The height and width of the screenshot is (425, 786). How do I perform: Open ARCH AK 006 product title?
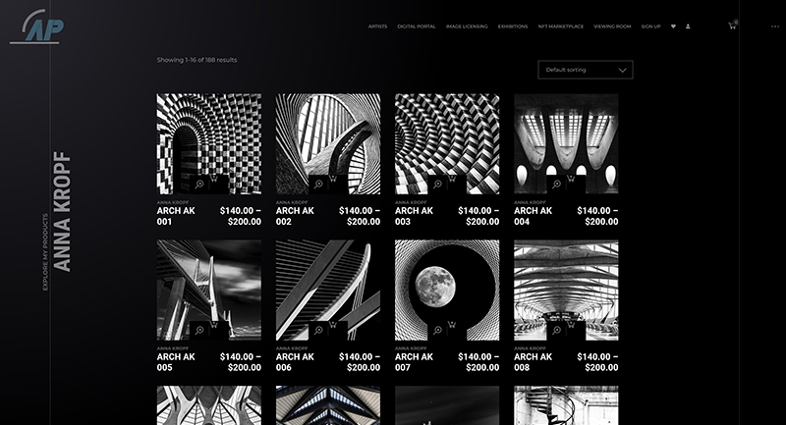click(295, 362)
